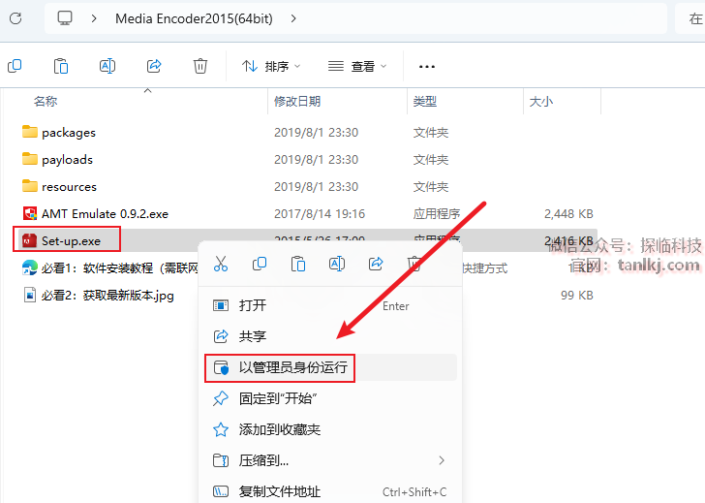
Task: Click the Share icon in context menu top row
Action: (376, 264)
